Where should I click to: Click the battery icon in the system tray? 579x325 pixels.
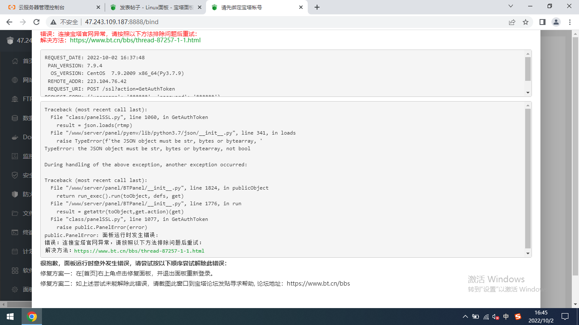pyautogui.click(x=476, y=317)
